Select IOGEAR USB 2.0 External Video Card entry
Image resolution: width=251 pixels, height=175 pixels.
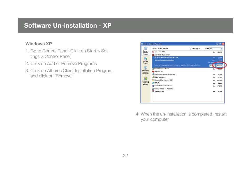pyautogui.click(x=187, y=74)
